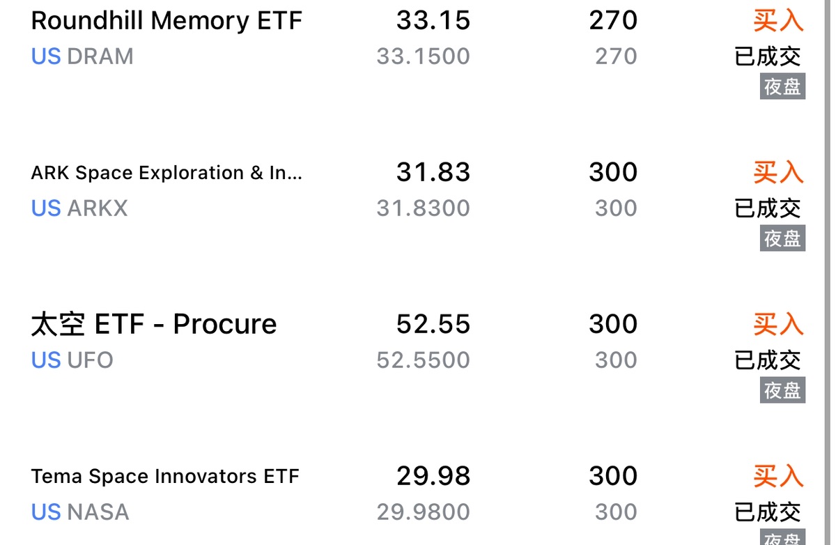Tap the 夜盘 badge on the DRAM order
The image size is (836, 545).
pos(782,87)
